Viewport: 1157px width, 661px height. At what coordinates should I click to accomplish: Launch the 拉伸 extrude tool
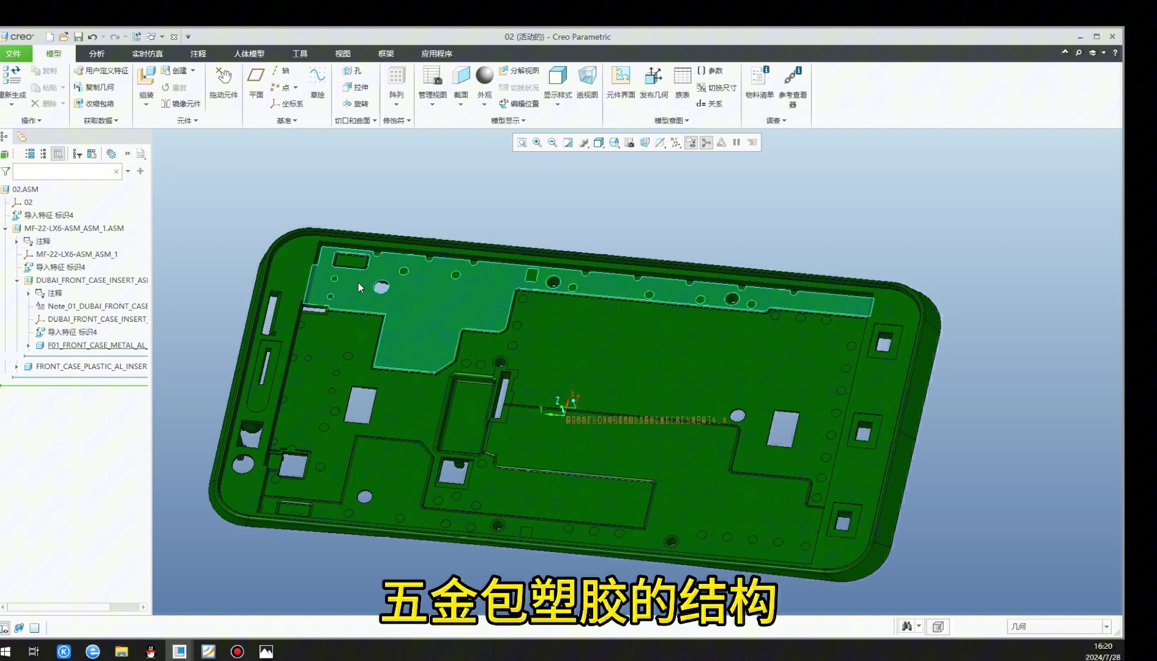click(x=358, y=87)
